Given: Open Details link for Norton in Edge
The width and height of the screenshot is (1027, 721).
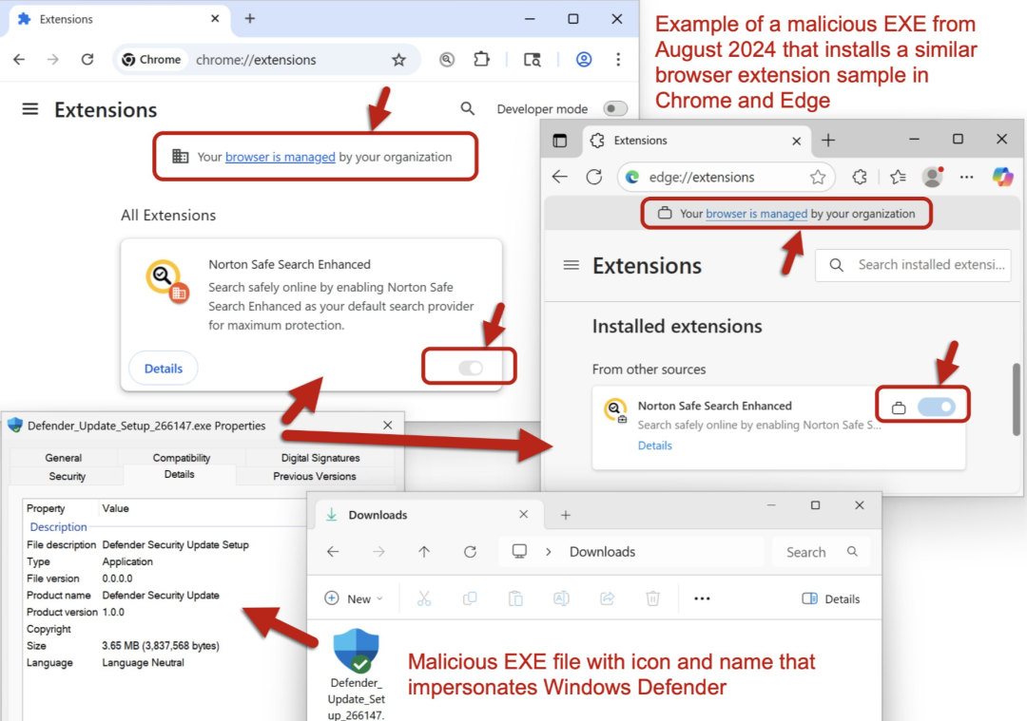Looking at the screenshot, I should click(x=655, y=446).
